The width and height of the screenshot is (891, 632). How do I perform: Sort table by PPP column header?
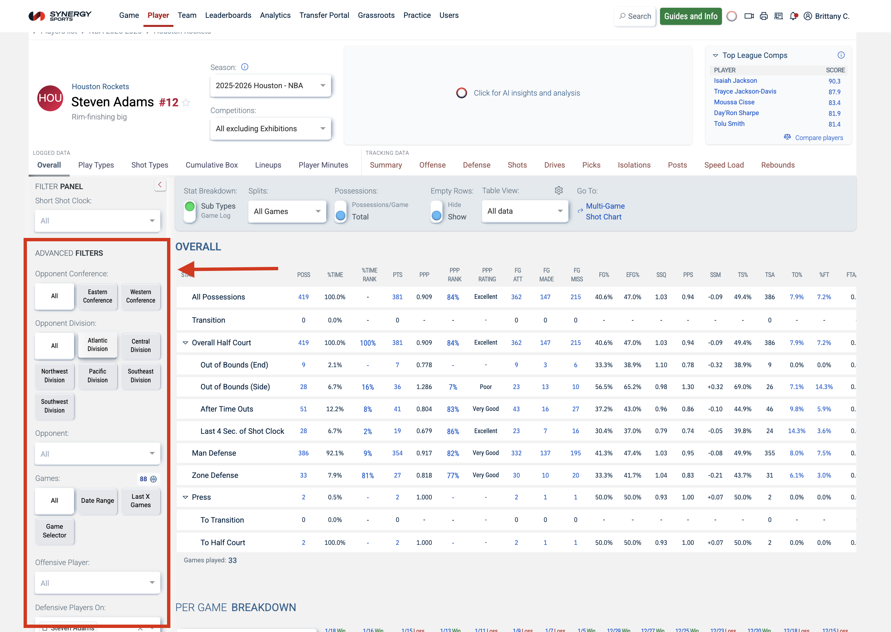424,275
